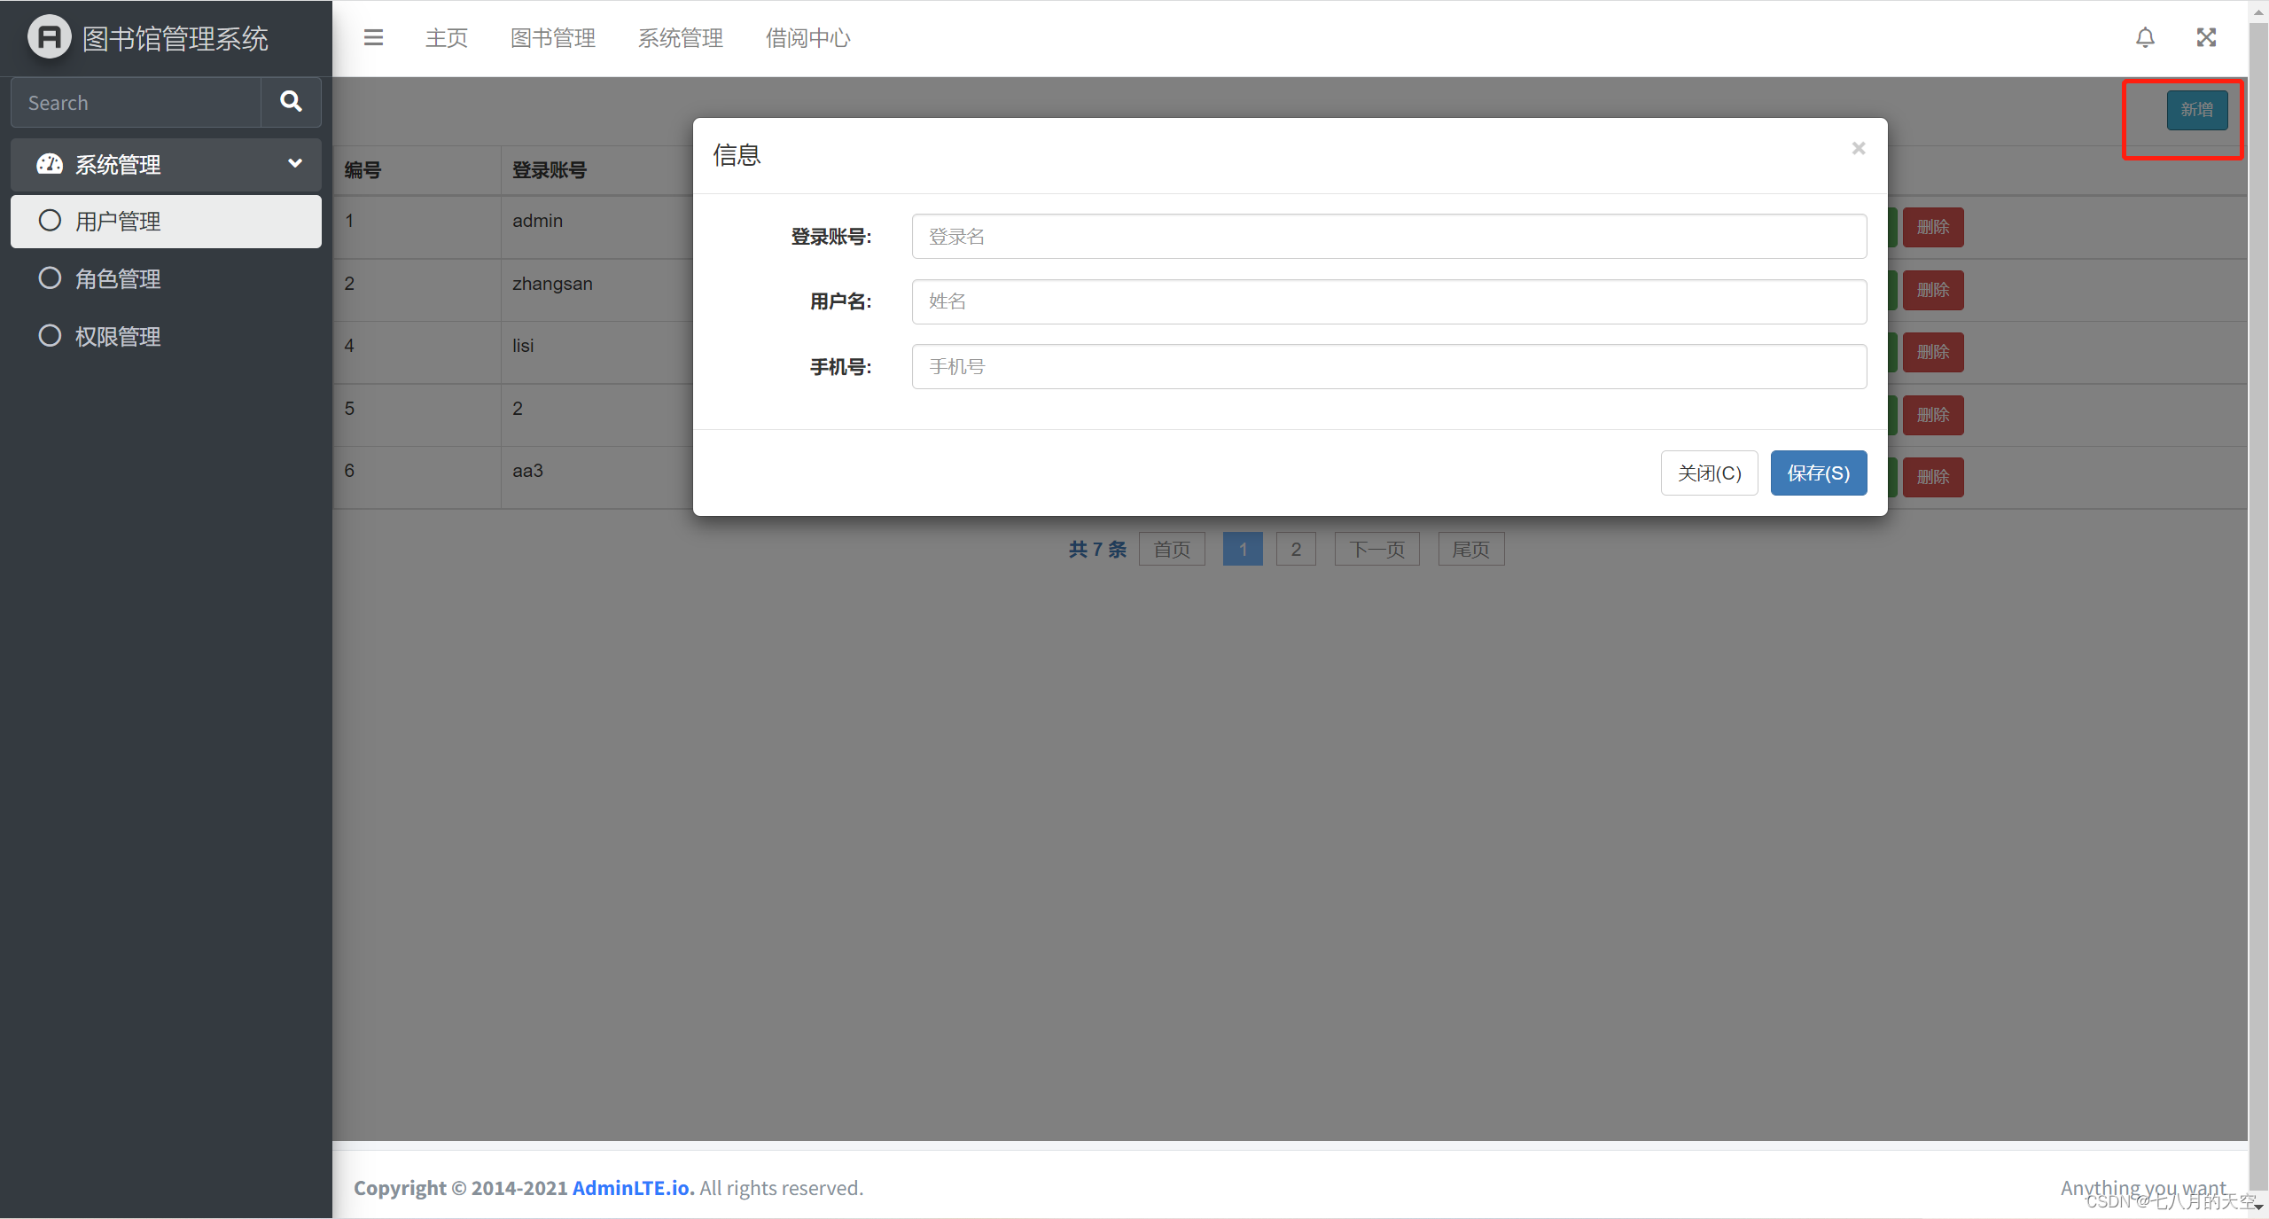The width and height of the screenshot is (2269, 1219).
Task: Click into the 手机号 input field
Action: [1388, 367]
